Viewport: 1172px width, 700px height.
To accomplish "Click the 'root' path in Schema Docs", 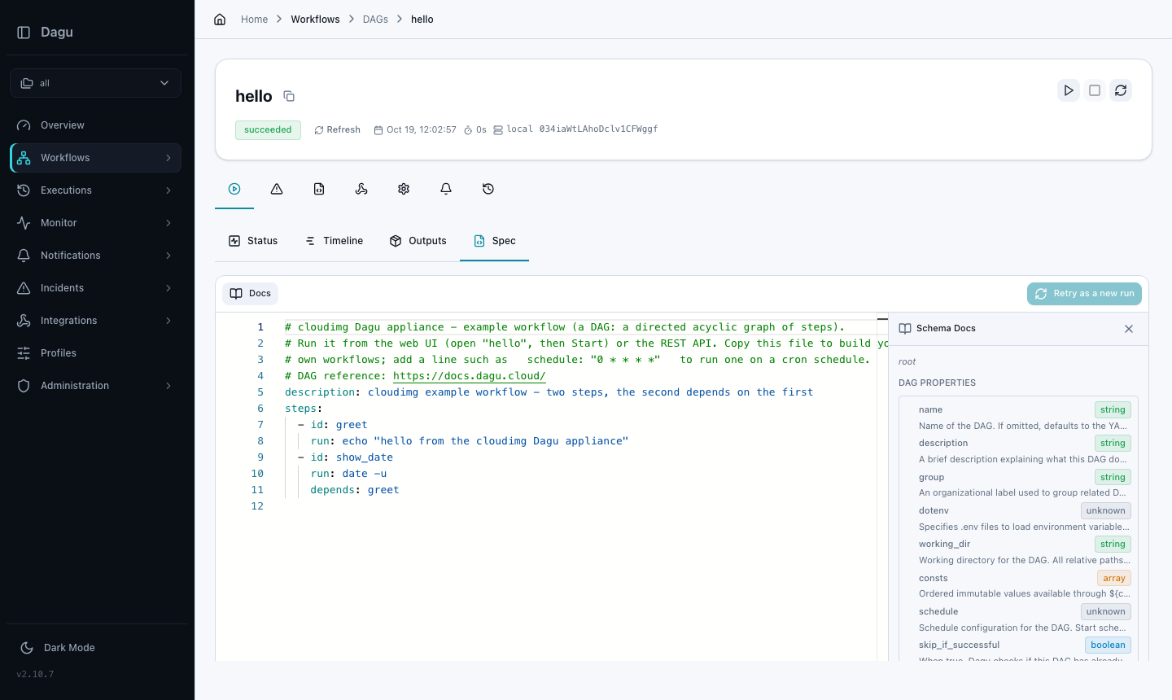I will click(x=907, y=361).
